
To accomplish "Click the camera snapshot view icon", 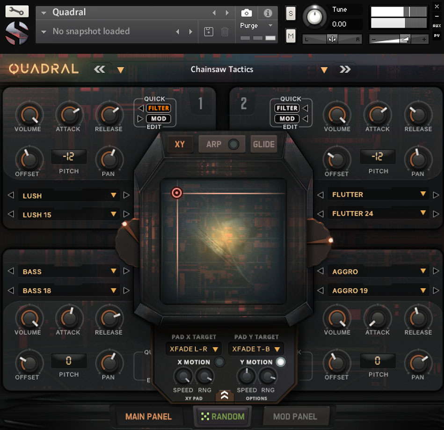I will point(247,13).
